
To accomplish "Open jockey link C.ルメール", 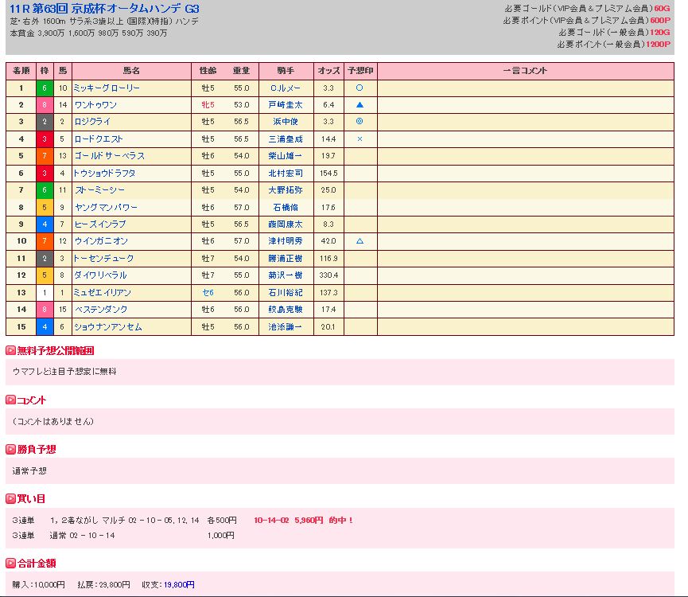I will pos(286,88).
